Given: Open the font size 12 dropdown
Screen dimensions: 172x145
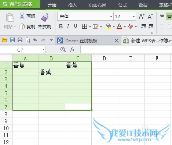Looking at the screenshot, I should pos(133,17).
